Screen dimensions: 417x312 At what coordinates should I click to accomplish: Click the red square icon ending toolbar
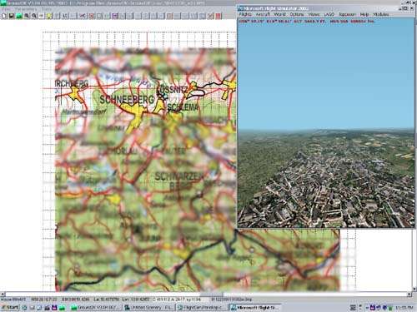[x=219, y=16]
